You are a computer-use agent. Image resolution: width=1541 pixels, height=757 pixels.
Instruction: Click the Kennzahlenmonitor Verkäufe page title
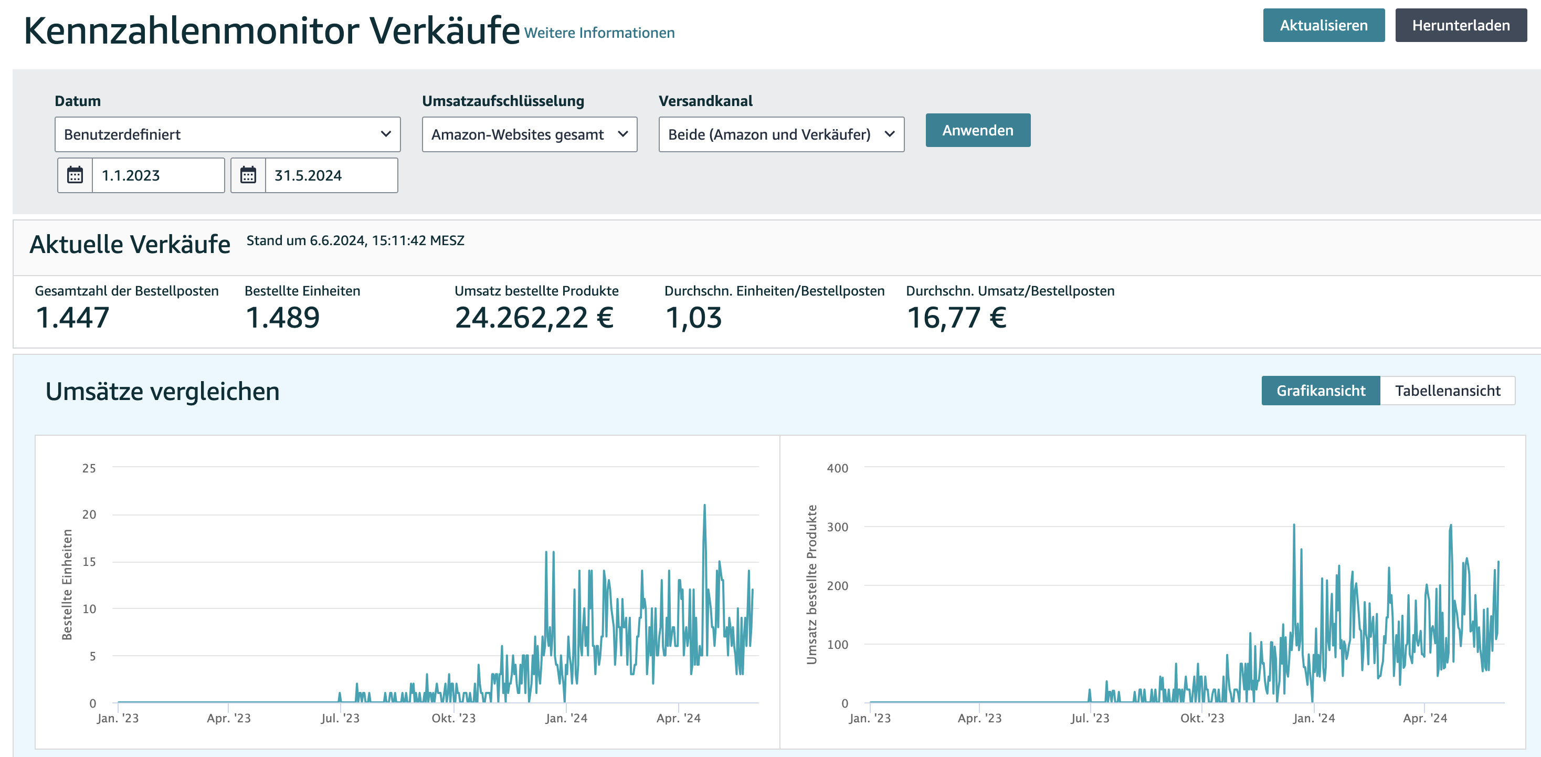tap(271, 30)
